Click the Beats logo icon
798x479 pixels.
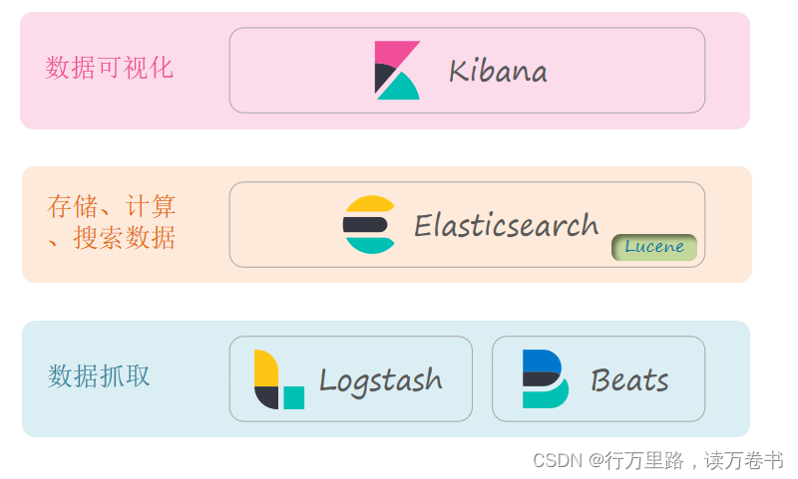(545, 379)
